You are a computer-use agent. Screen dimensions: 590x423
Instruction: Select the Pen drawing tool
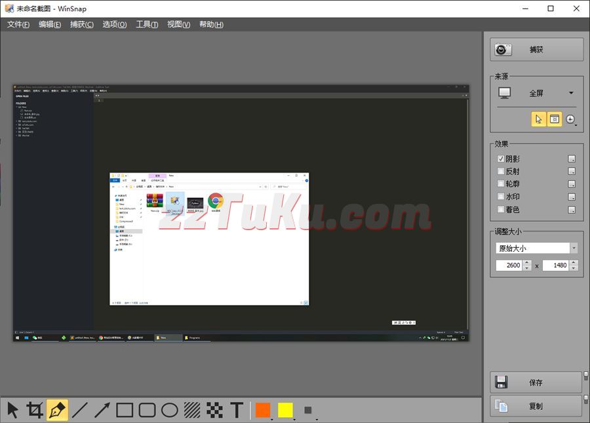click(x=57, y=411)
